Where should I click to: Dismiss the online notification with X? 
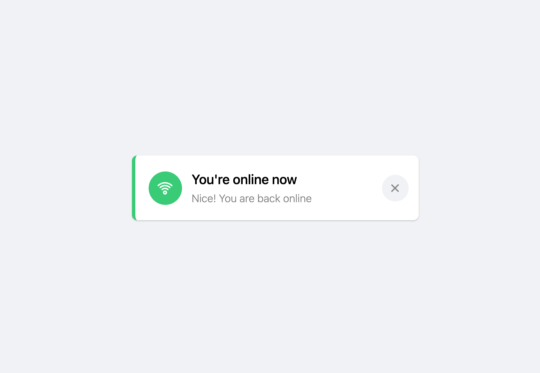[395, 188]
